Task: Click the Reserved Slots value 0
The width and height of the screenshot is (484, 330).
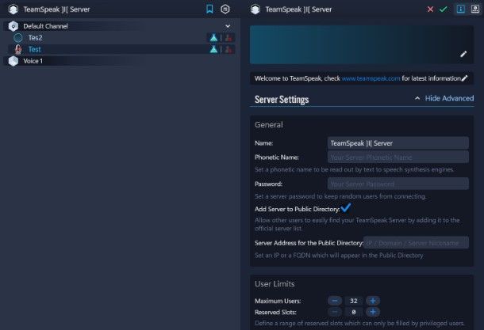Action: [x=354, y=312]
